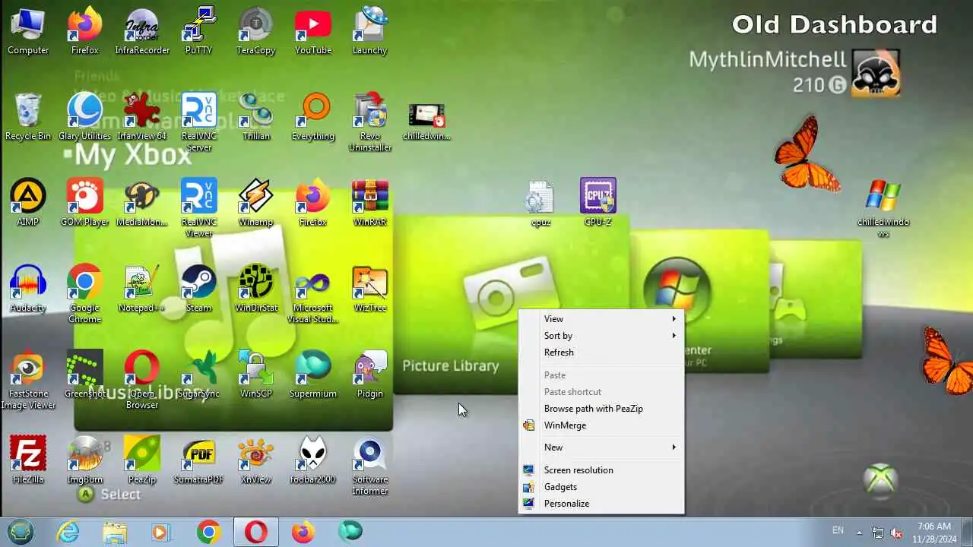Open Screen resolution settings
The width and height of the screenshot is (973, 547).
click(x=601, y=470)
